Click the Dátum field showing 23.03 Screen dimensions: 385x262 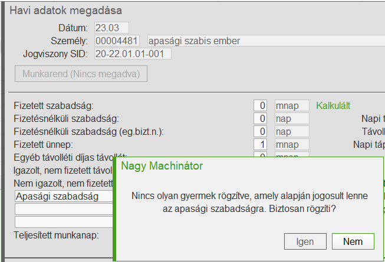point(111,28)
